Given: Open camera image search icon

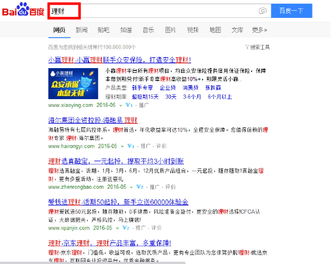Looking at the screenshot, I should 262,11.
